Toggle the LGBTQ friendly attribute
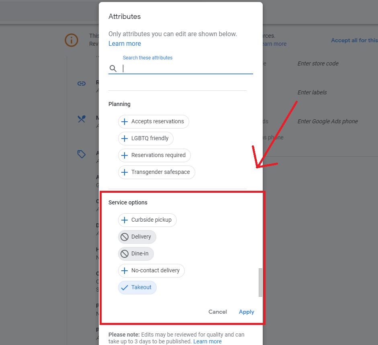378x345 pixels. (145, 139)
